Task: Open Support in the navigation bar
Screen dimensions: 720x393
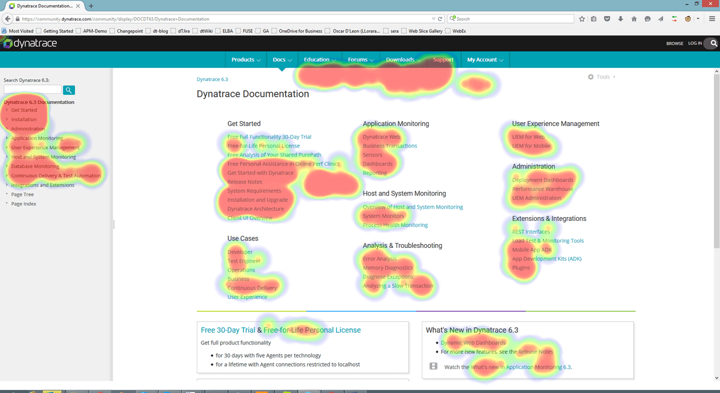Action: click(443, 60)
